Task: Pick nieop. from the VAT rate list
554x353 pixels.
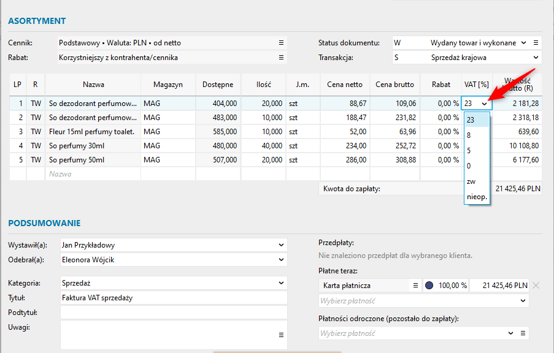Action: [x=476, y=197]
